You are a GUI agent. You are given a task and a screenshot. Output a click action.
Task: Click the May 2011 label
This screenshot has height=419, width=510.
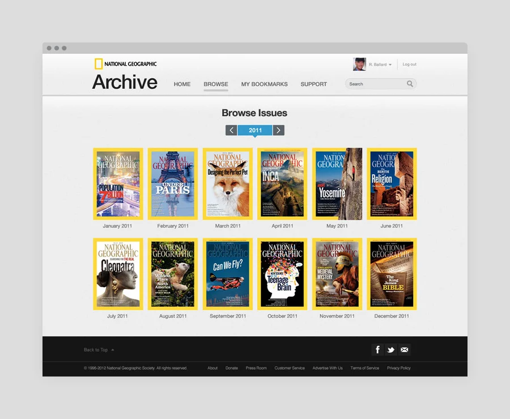pyautogui.click(x=337, y=226)
